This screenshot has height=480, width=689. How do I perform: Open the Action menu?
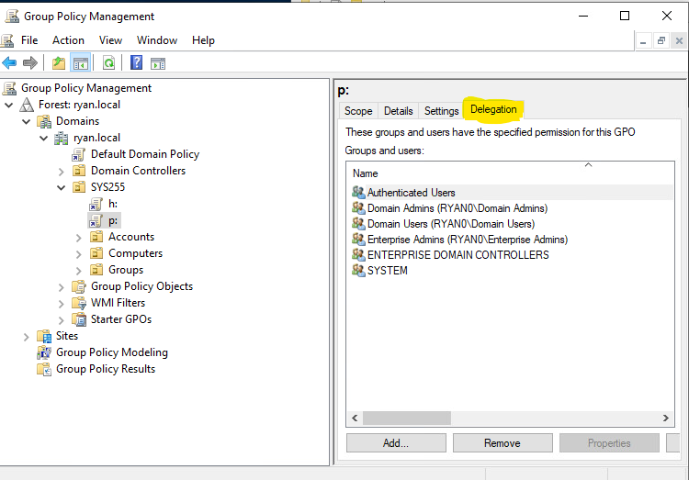(x=68, y=40)
